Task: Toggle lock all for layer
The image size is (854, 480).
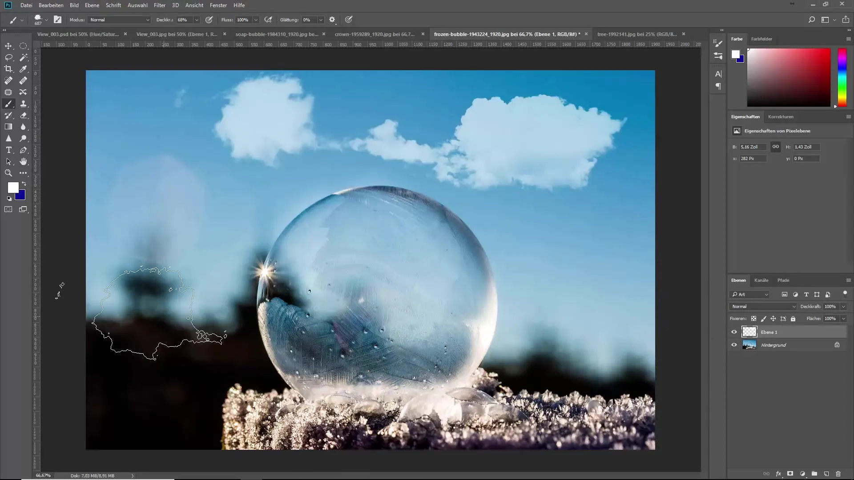Action: pyautogui.click(x=793, y=319)
